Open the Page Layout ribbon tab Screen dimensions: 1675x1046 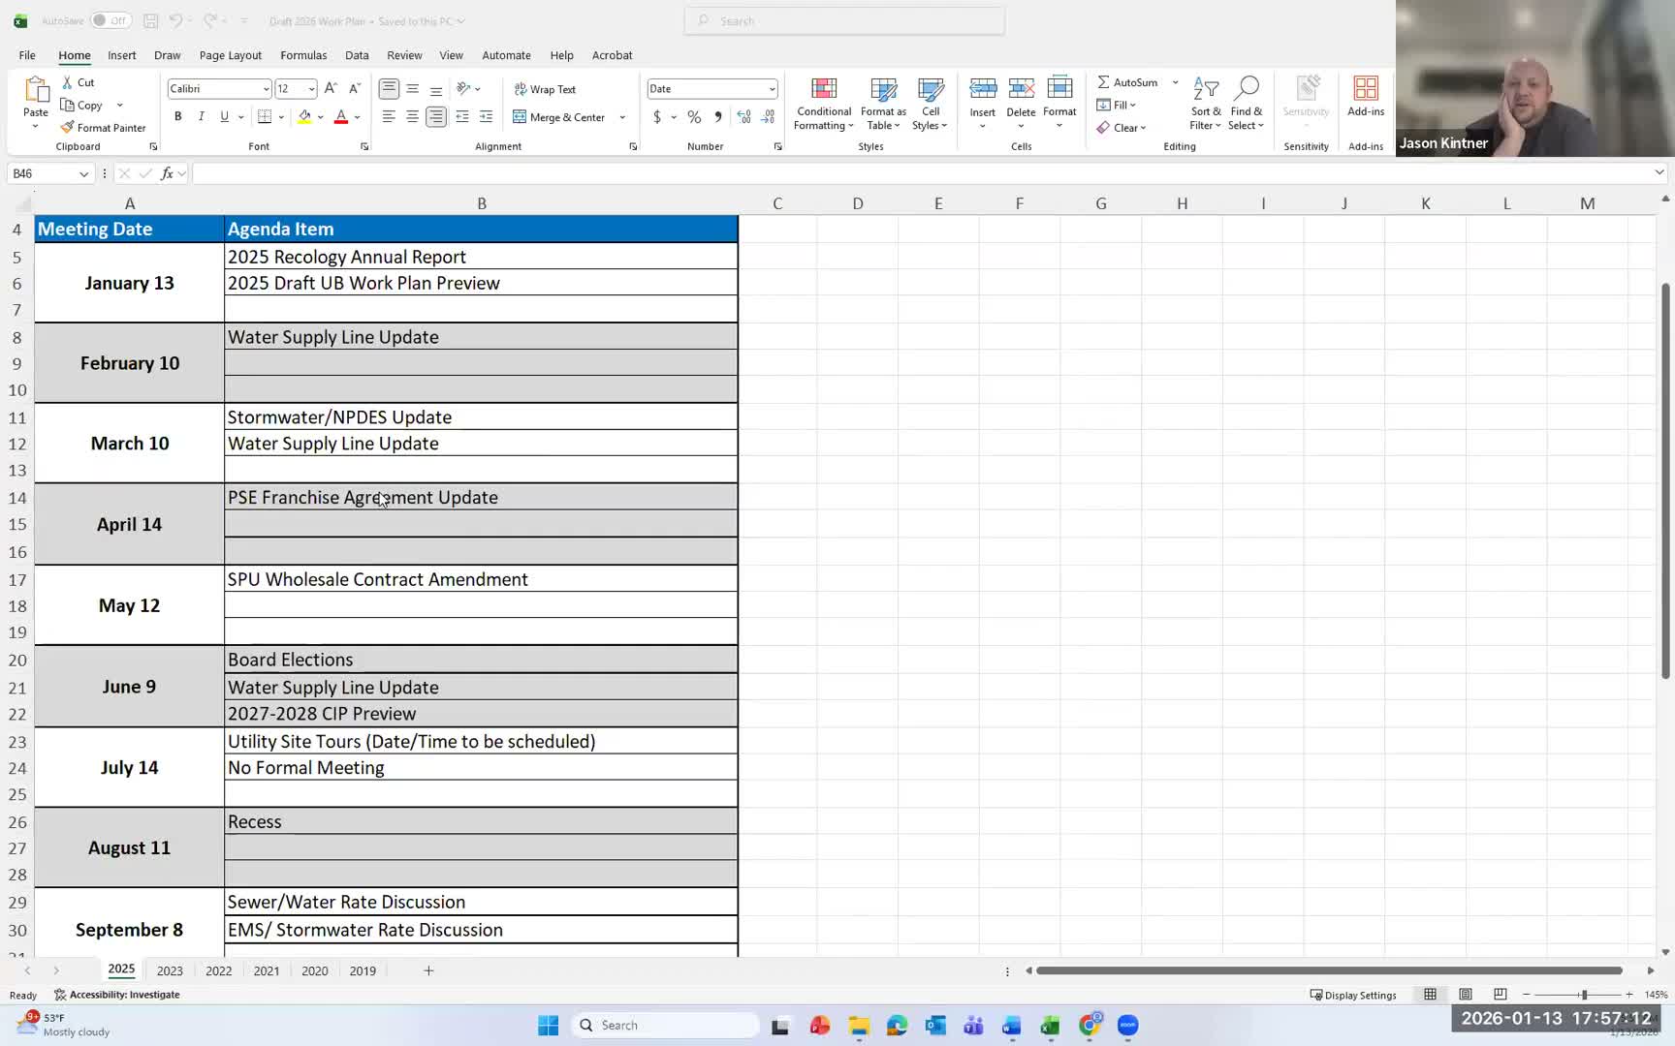pyautogui.click(x=230, y=55)
